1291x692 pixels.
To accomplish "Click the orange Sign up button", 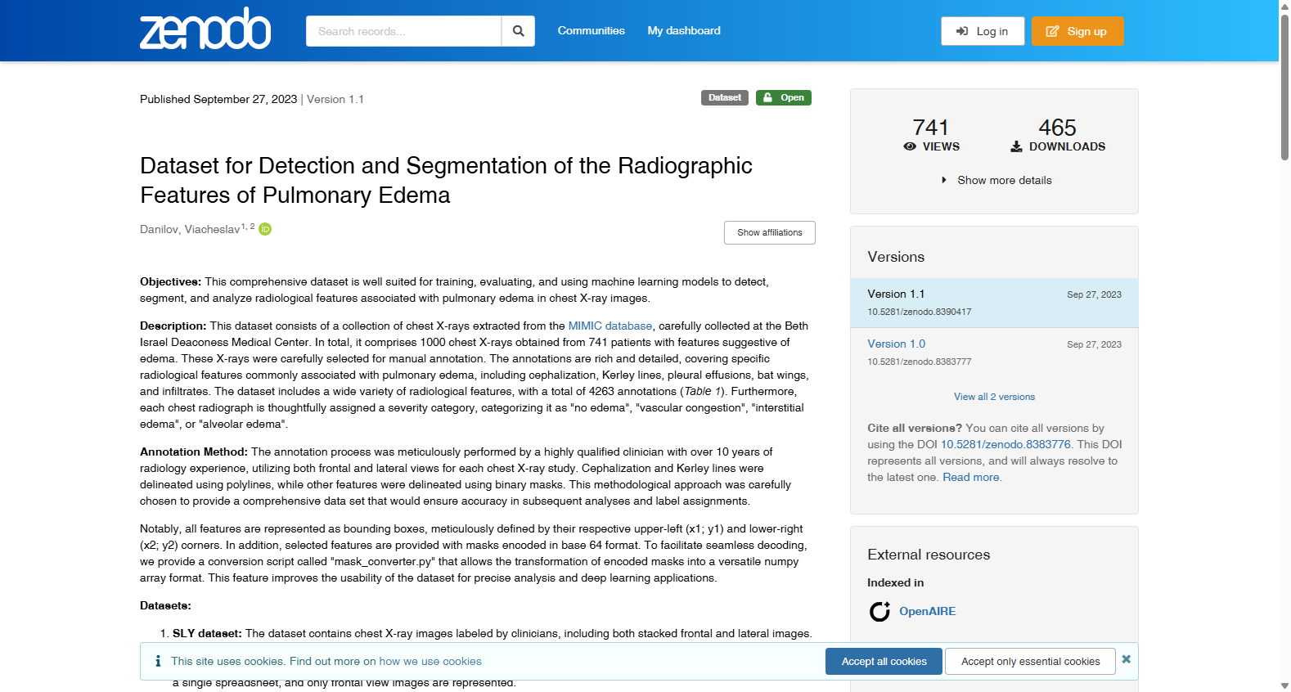I will [1077, 31].
